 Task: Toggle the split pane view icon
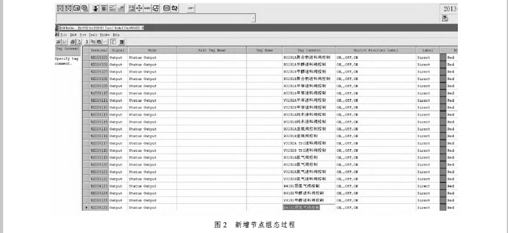coord(114,42)
